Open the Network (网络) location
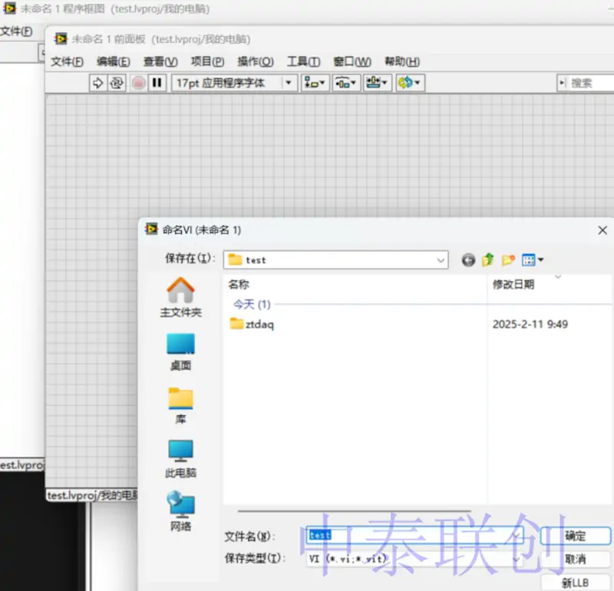614x591 pixels. click(180, 513)
